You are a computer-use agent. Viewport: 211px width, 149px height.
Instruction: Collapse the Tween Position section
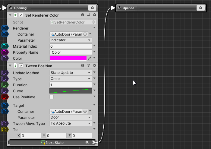[10, 66]
